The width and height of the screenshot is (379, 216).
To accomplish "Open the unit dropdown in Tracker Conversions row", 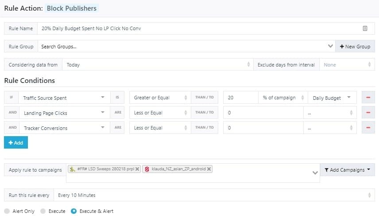I will [330, 128].
